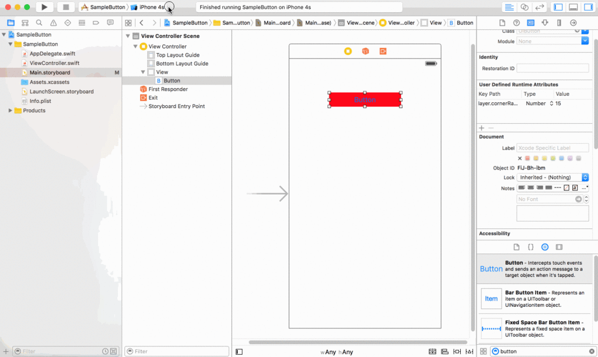Clear the library search field
The width and height of the screenshot is (598, 357).
[x=592, y=351]
